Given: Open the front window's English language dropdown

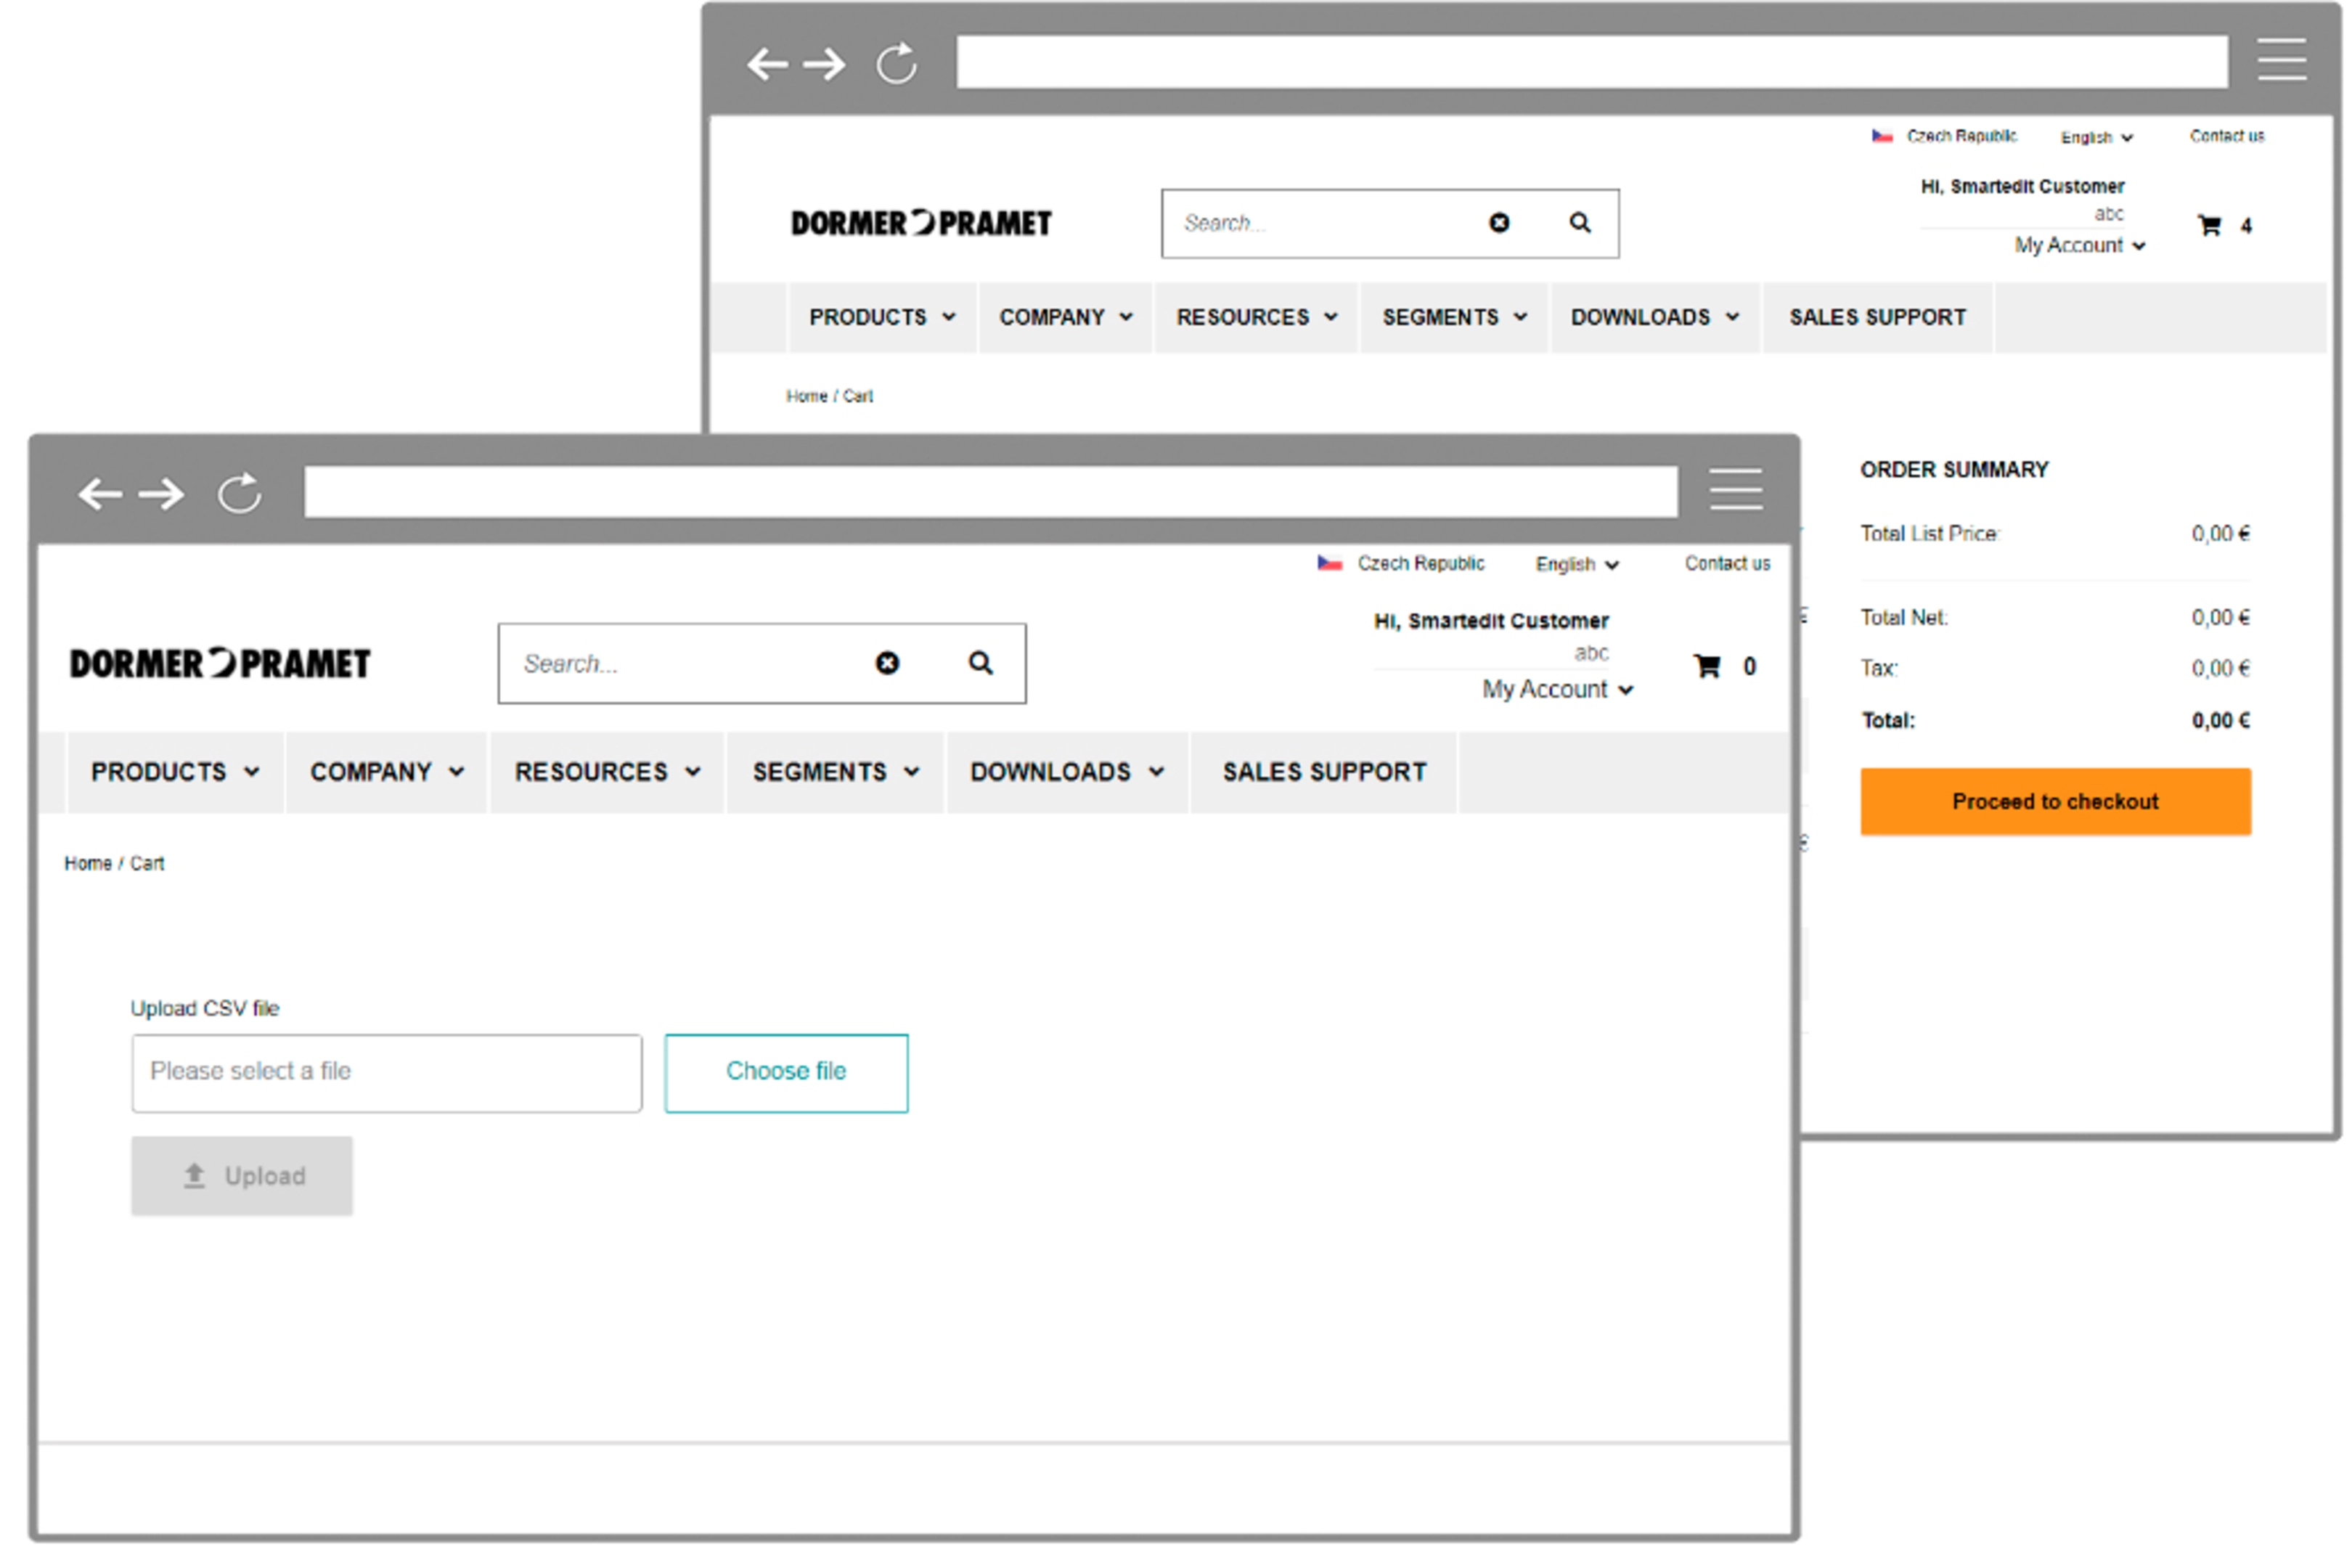Looking at the screenshot, I should (x=1576, y=564).
